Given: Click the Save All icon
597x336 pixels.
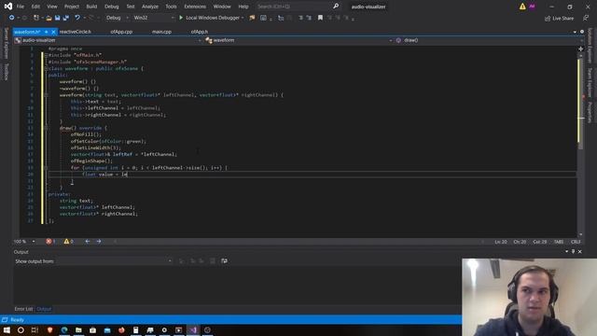Looking at the screenshot, I should [x=66, y=18].
